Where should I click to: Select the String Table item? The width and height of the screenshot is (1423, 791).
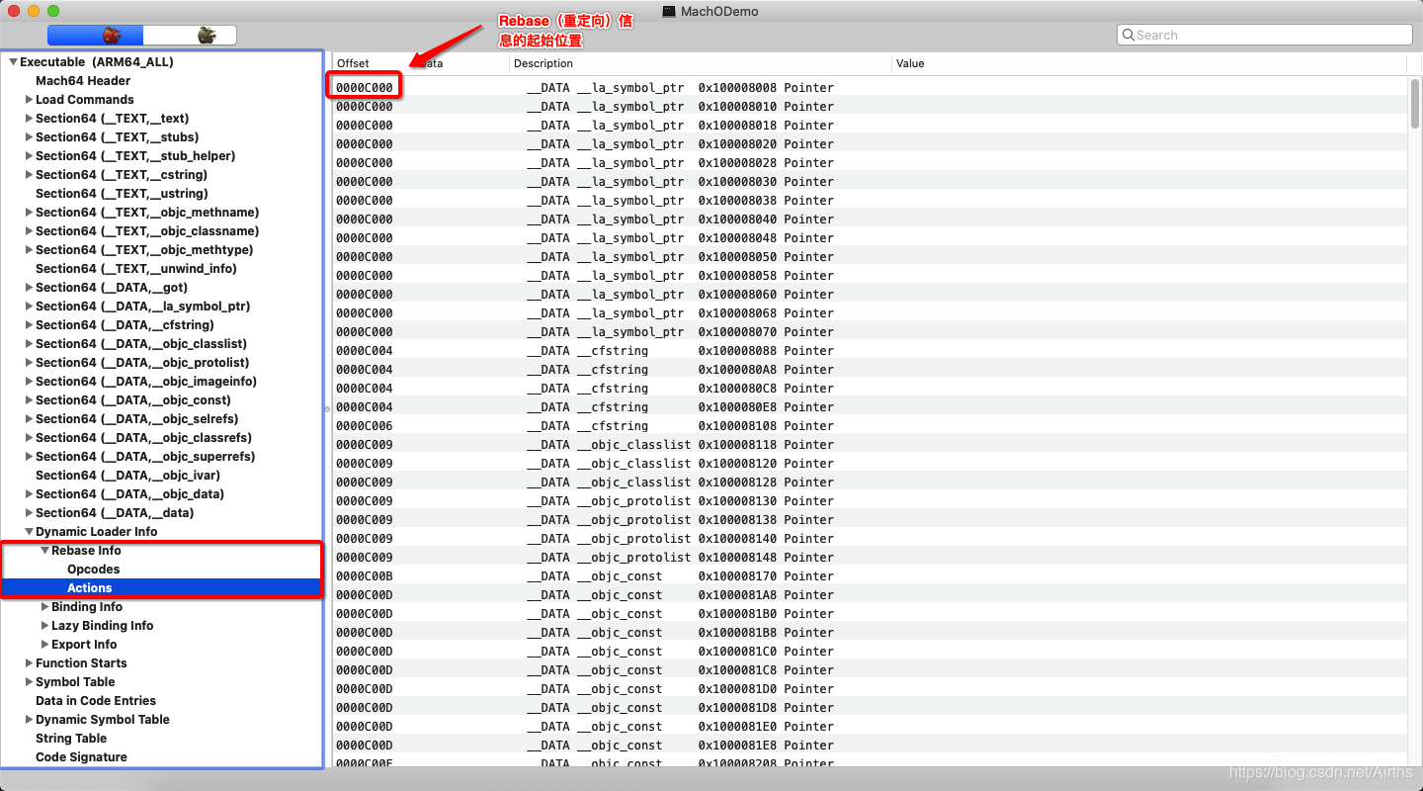tap(71, 739)
